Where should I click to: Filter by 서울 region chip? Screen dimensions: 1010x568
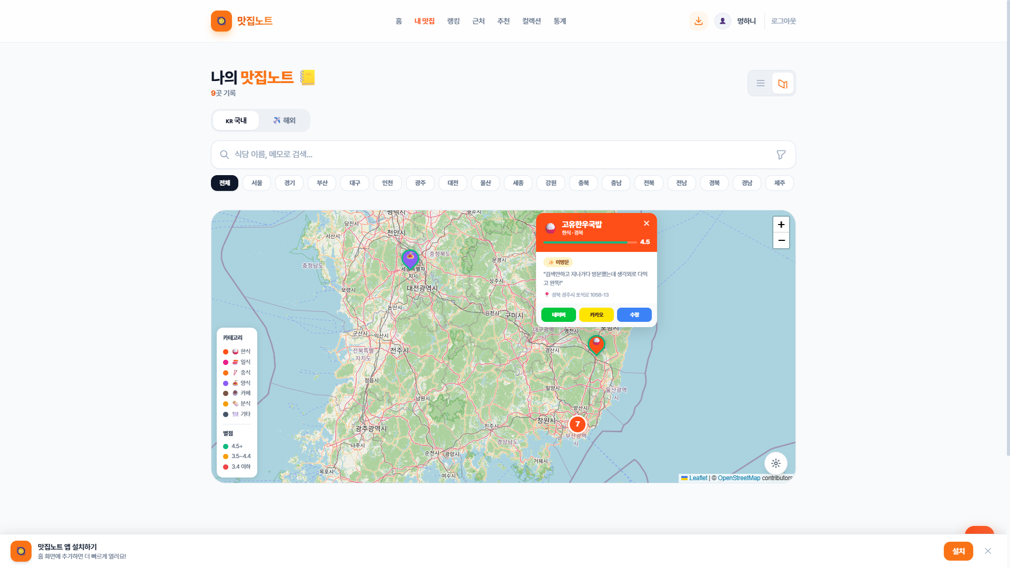pos(257,183)
